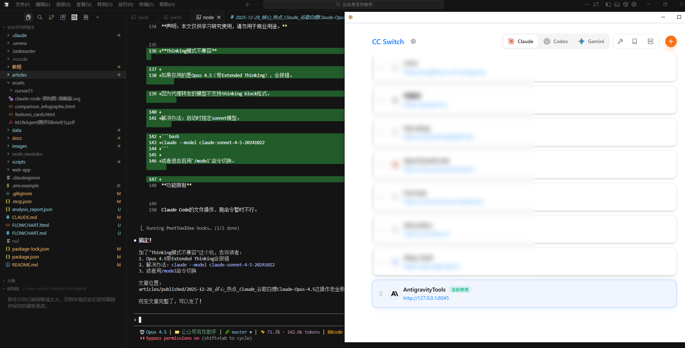Screen dimensions: 685x348
Task: Open the Source Control branch icon
Action: point(51,17)
